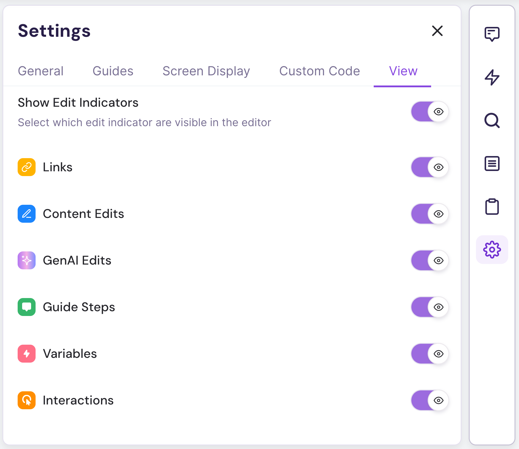Toggle off Show Edit Indicators switch
The height and width of the screenshot is (449, 519).
(x=429, y=112)
